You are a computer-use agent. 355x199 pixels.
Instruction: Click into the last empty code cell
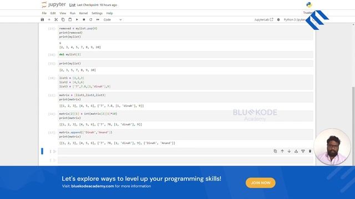[x=185, y=160]
